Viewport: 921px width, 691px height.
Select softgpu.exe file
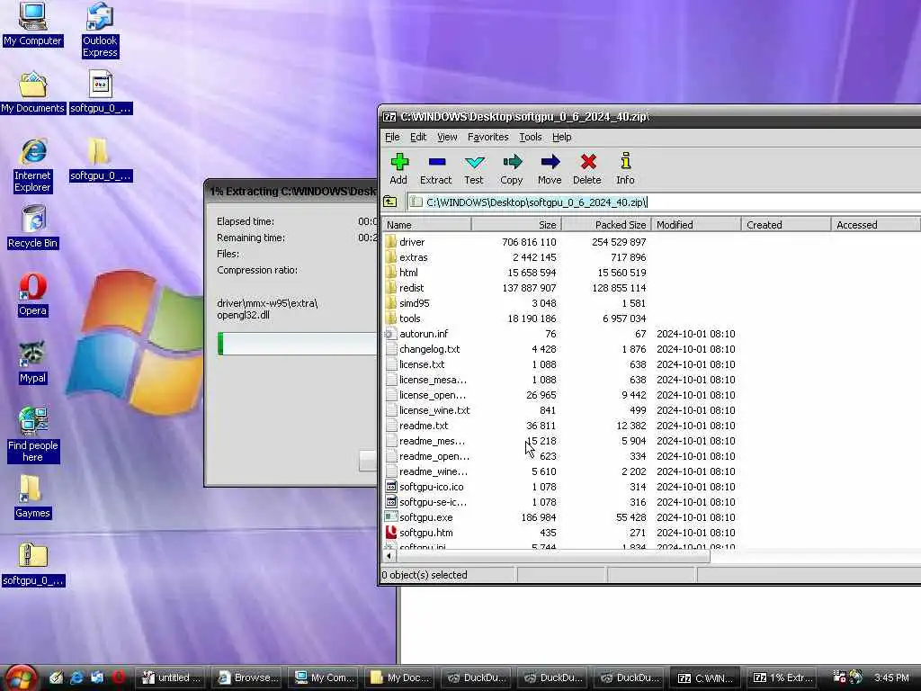pyautogui.click(x=425, y=517)
